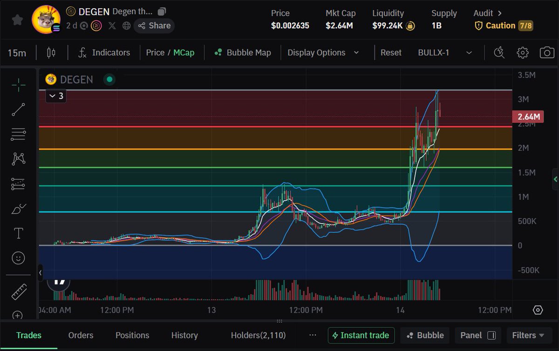This screenshot has height=351, width=559.
Task: Open the DEGEN otter token avatar
Action: pyautogui.click(x=46, y=20)
